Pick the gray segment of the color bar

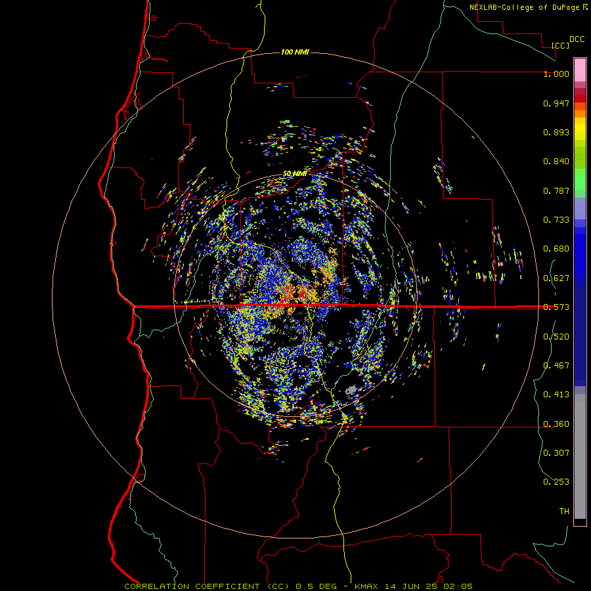click(580, 456)
